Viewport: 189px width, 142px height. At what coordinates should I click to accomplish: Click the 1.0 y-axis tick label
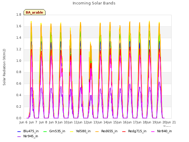point(19,61)
